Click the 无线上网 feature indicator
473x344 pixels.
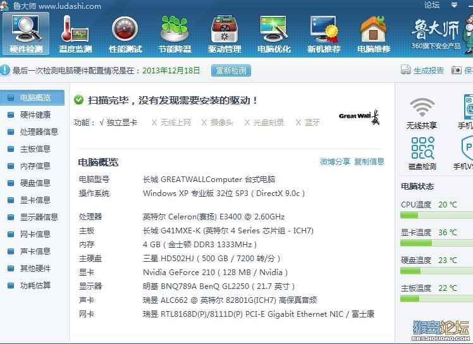[x=171, y=122]
